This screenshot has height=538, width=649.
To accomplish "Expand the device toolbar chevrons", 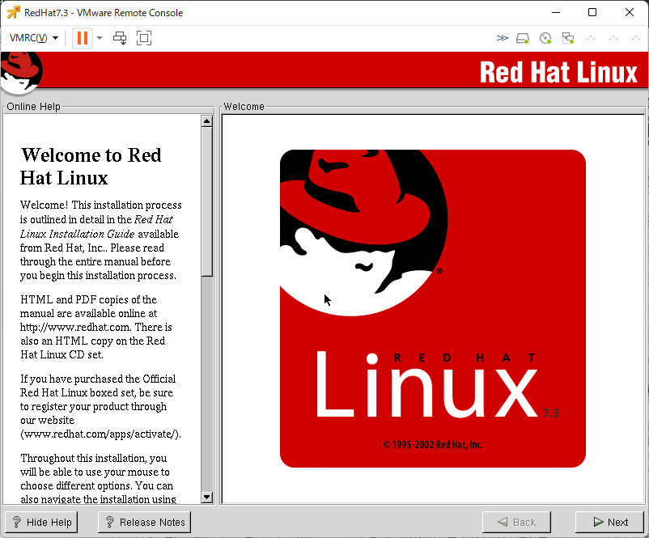I will (502, 38).
